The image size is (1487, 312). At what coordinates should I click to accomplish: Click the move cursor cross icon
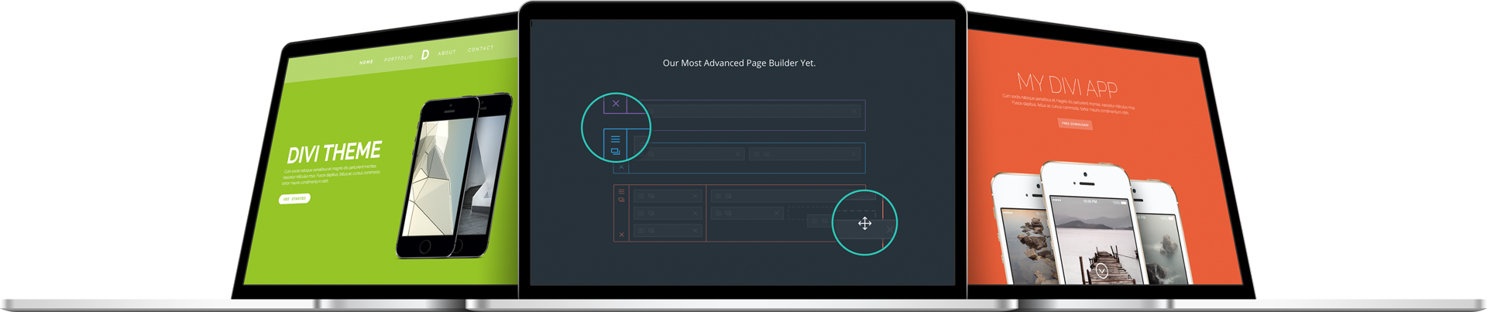click(x=865, y=224)
